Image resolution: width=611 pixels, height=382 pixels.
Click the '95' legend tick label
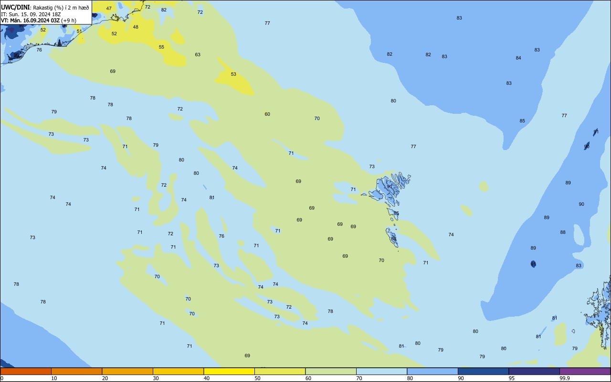(512, 378)
